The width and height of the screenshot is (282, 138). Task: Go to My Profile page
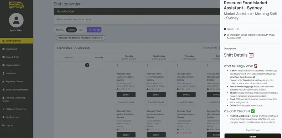point(11,73)
